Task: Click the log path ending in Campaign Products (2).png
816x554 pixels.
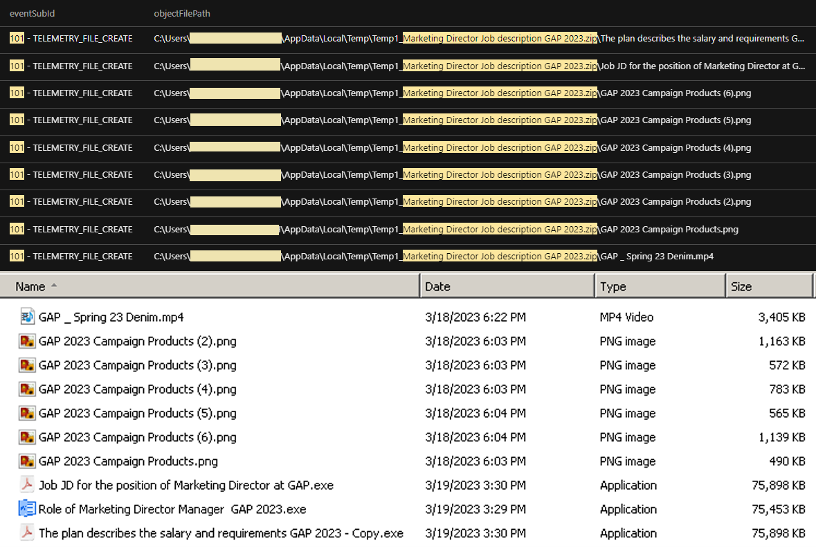Action: pos(452,202)
